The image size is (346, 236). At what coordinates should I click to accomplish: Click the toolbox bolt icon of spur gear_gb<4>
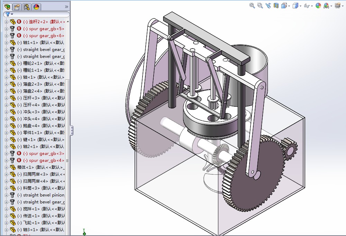tap(12, 160)
